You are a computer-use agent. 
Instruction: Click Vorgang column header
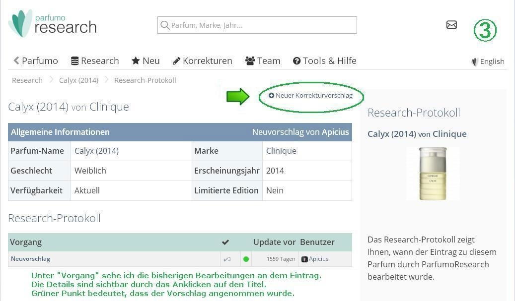tap(26, 242)
